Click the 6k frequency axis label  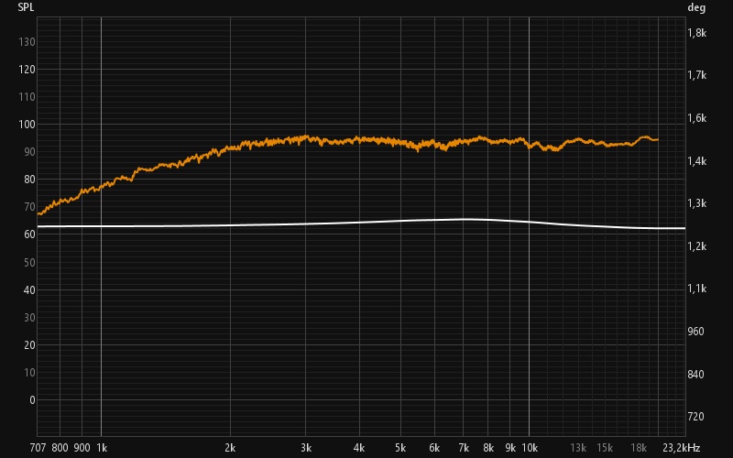434,448
